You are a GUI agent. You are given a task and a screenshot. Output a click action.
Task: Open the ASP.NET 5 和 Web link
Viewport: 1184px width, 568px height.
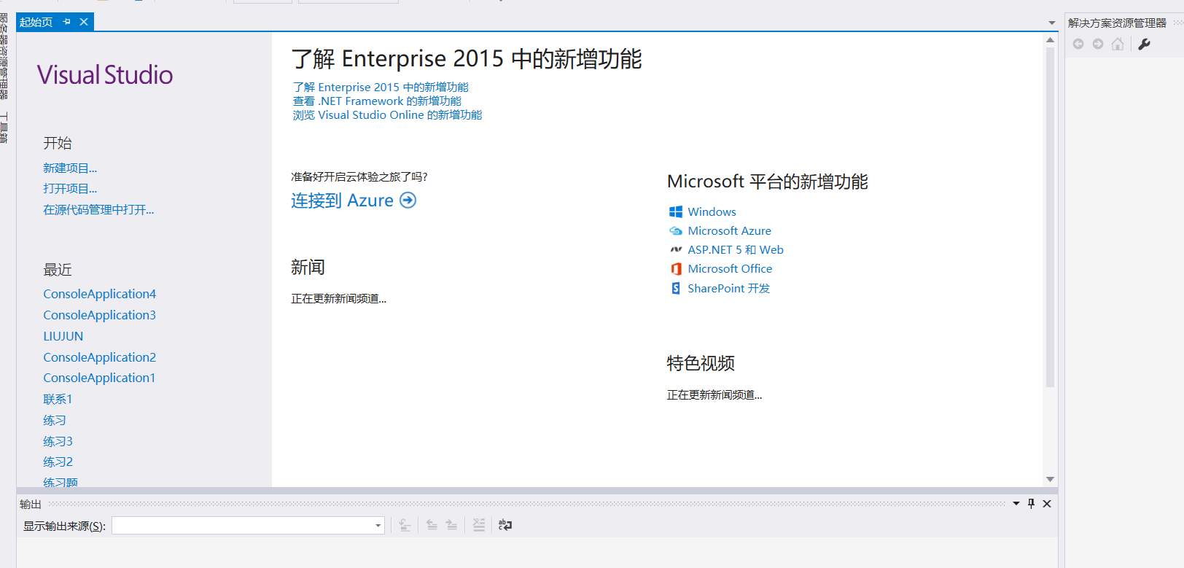point(736,249)
